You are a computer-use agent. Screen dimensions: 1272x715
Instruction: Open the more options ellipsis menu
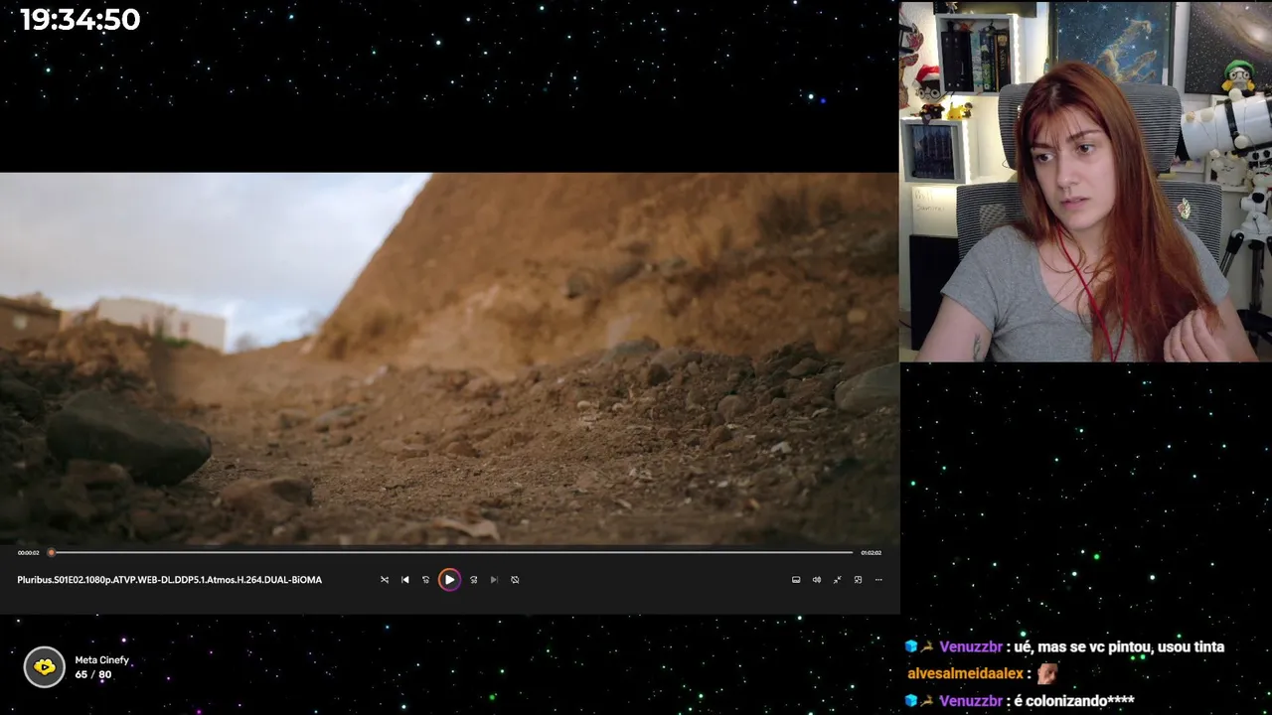pyautogui.click(x=878, y=580)
